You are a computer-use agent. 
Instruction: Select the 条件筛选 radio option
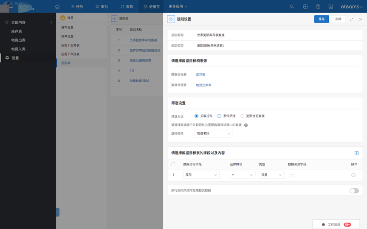(x=220, y=116)
